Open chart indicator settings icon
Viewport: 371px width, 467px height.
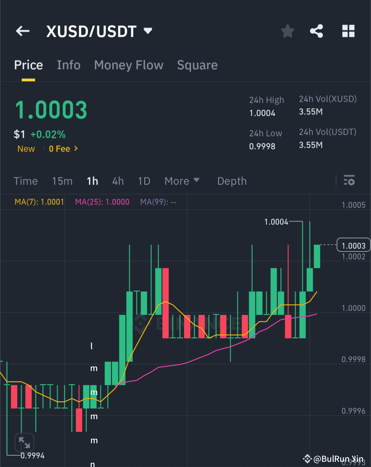[x=349, y=180]
